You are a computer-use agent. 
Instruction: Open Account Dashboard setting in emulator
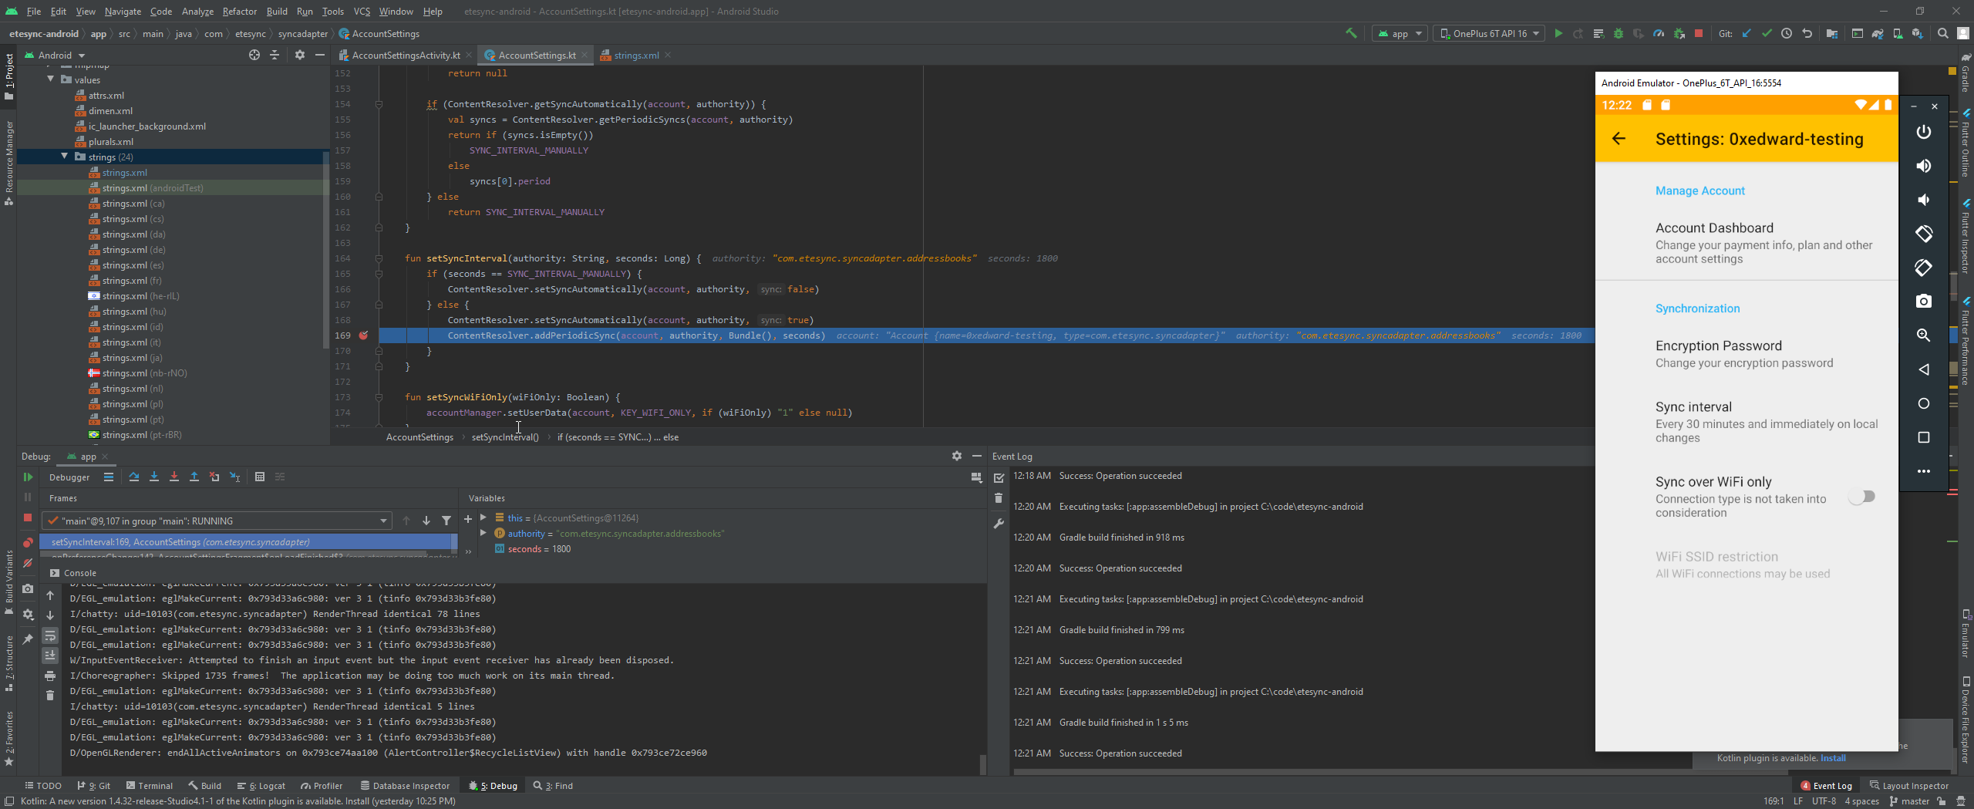click(1747, 243)
